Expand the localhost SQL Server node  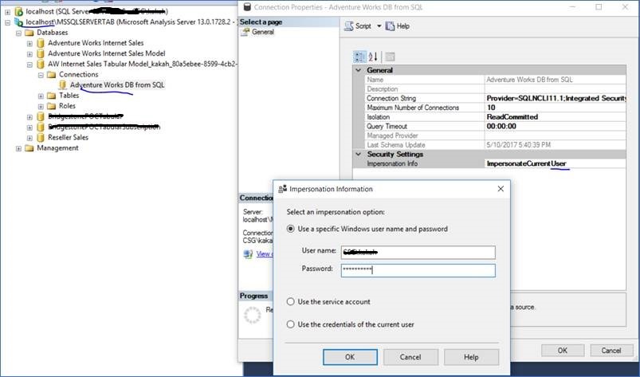pyautogui.click(x=7, y=12)
